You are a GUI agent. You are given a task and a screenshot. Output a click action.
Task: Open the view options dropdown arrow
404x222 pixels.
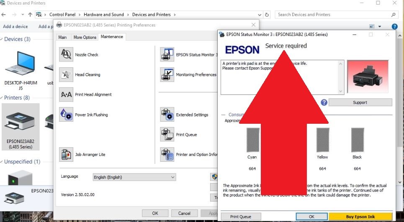pyautogui.click(x=380, y=26)
